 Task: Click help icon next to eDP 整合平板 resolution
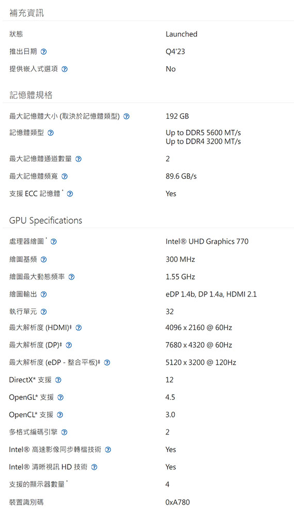point(107,363)
